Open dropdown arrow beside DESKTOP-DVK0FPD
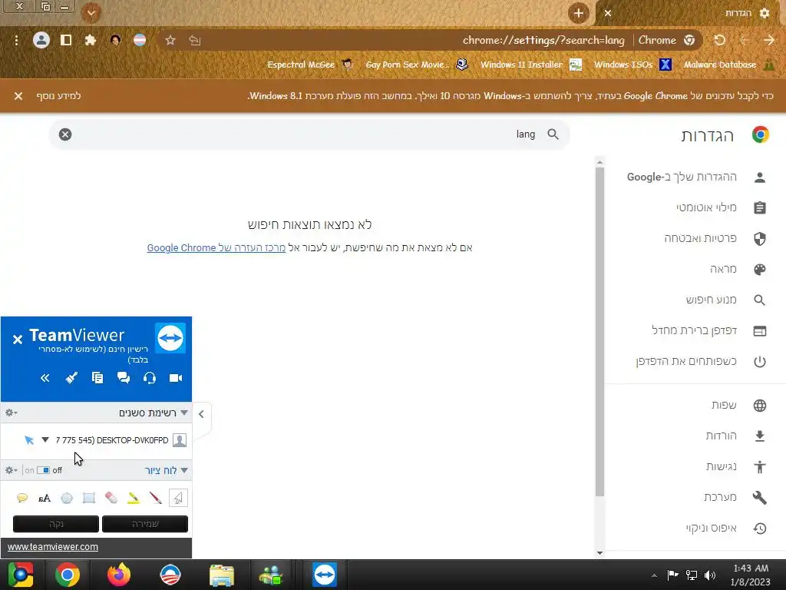The image size is (786, 590). [x=45, y=439]
